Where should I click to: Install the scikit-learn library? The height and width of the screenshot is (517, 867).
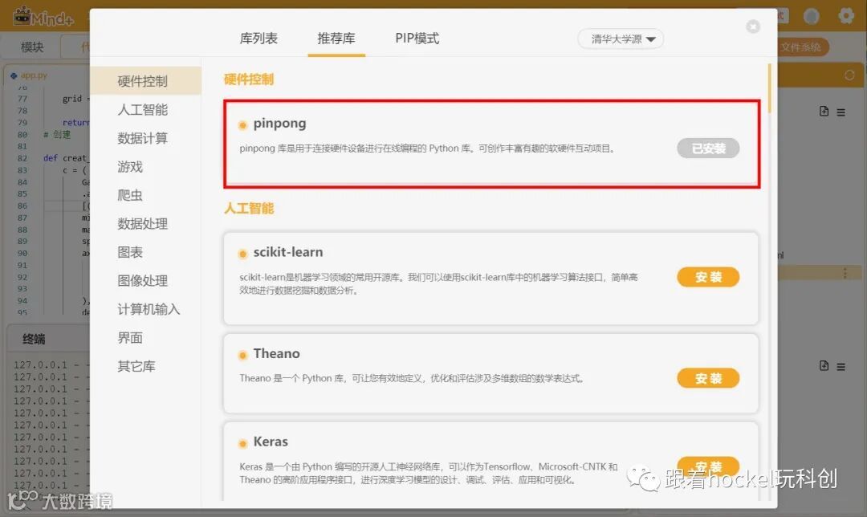point(708,277)
